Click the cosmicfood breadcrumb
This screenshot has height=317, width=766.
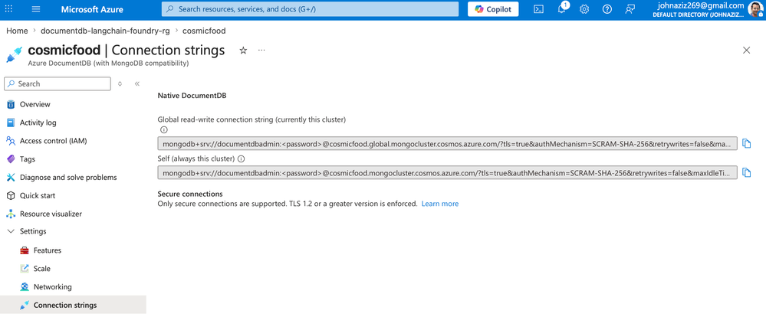pos(204,31)
